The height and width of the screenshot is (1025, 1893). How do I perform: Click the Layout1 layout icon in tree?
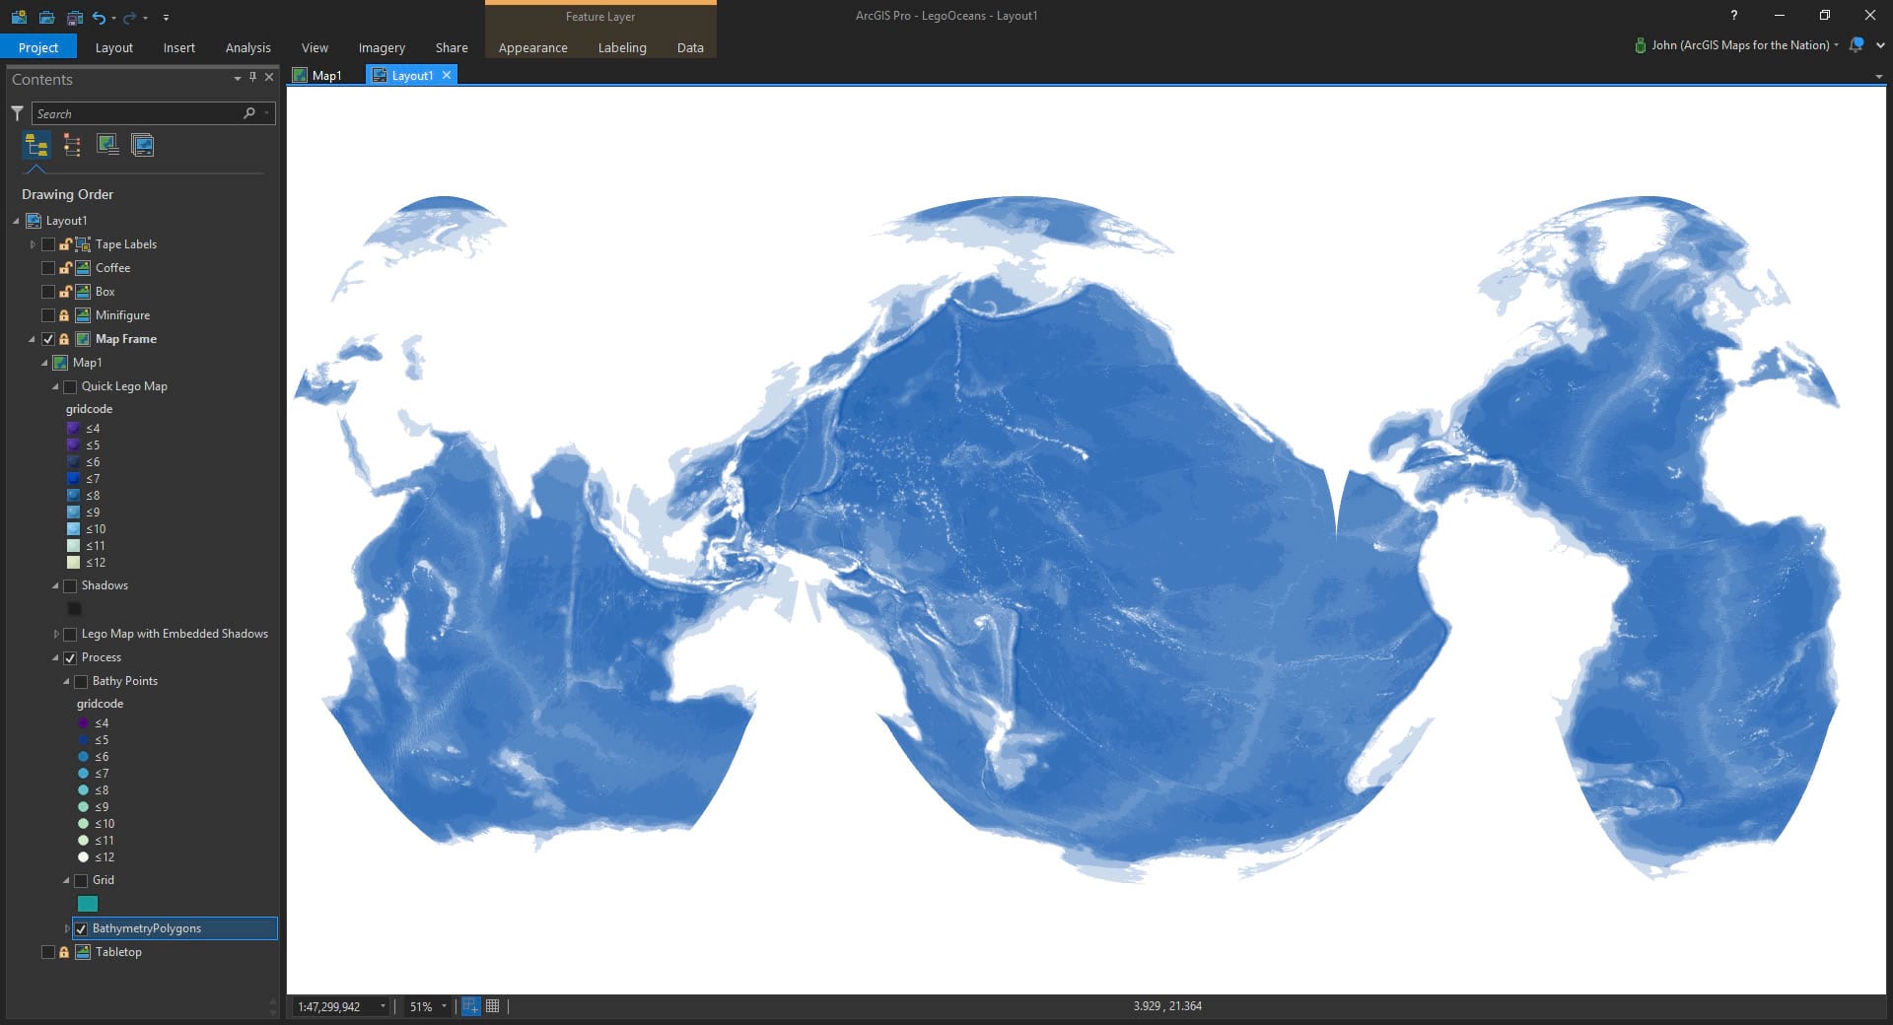(x=34, y=221)
